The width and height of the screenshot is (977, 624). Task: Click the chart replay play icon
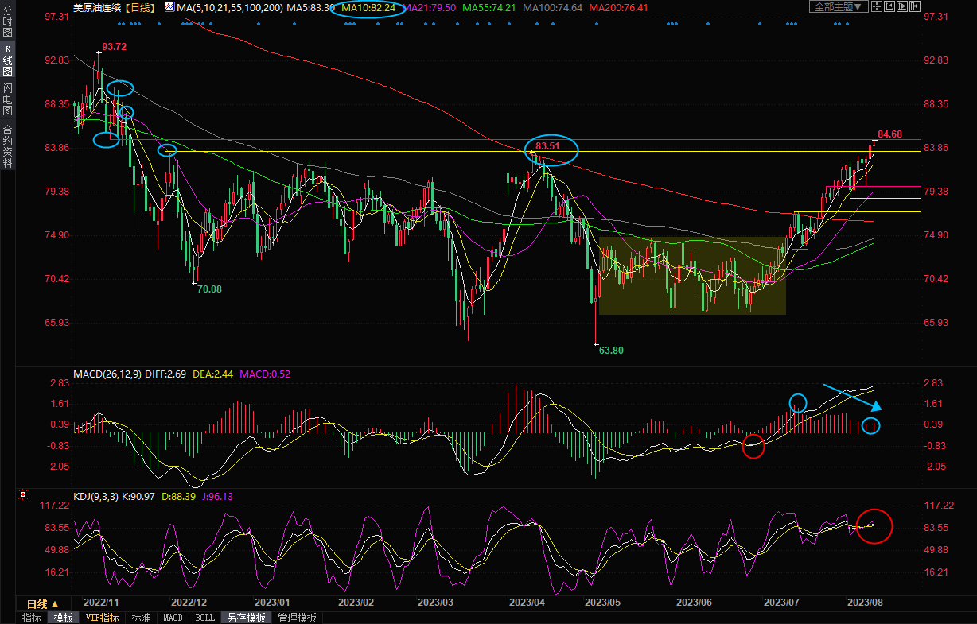pos(903,7)
